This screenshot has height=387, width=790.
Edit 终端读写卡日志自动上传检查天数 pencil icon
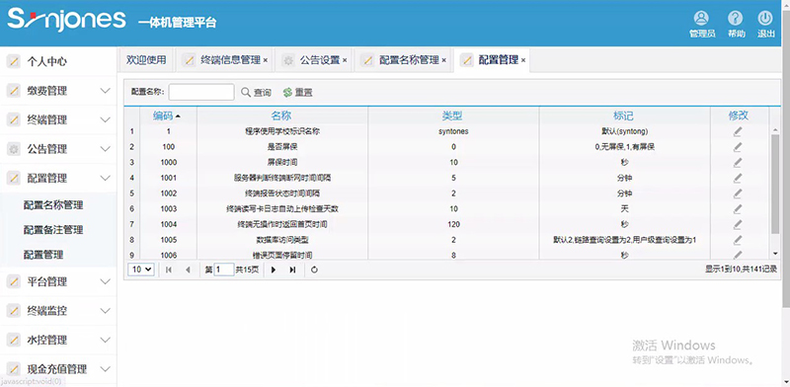[738, 208]
